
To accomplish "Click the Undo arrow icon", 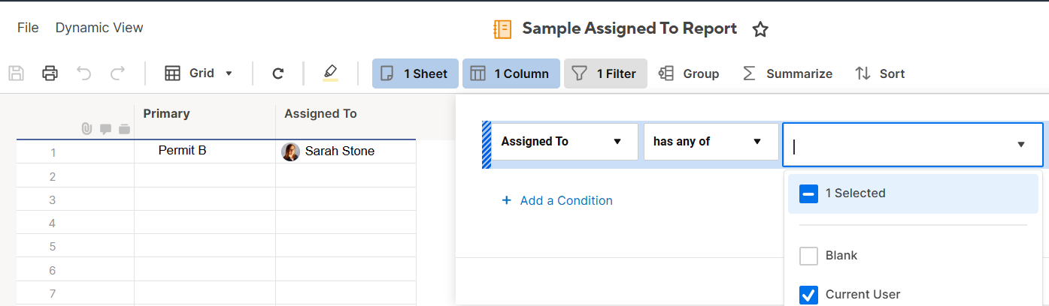I will coord(84,73).
